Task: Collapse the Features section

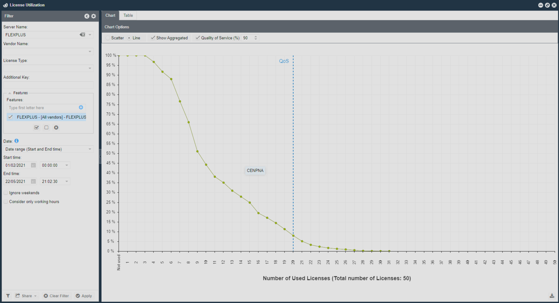Action: click(x=9, y=93)
